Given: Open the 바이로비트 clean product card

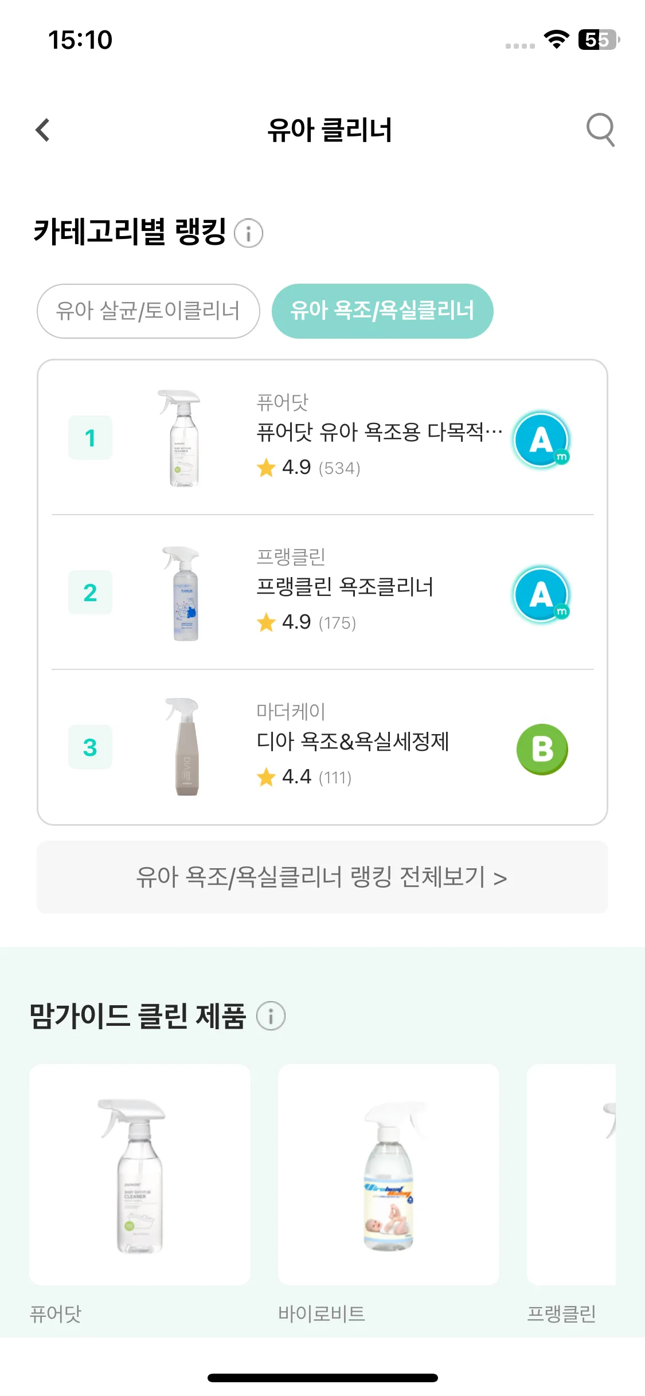Looking at the screenshot, I should point(389,1194).
